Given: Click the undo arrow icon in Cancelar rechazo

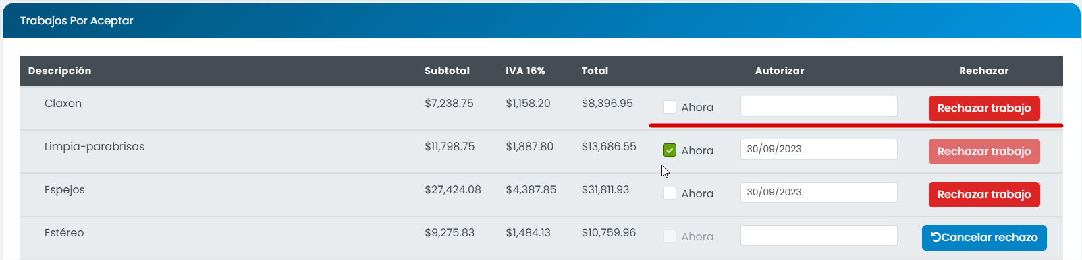Looking at the screenshot, I should click(936, 237).
